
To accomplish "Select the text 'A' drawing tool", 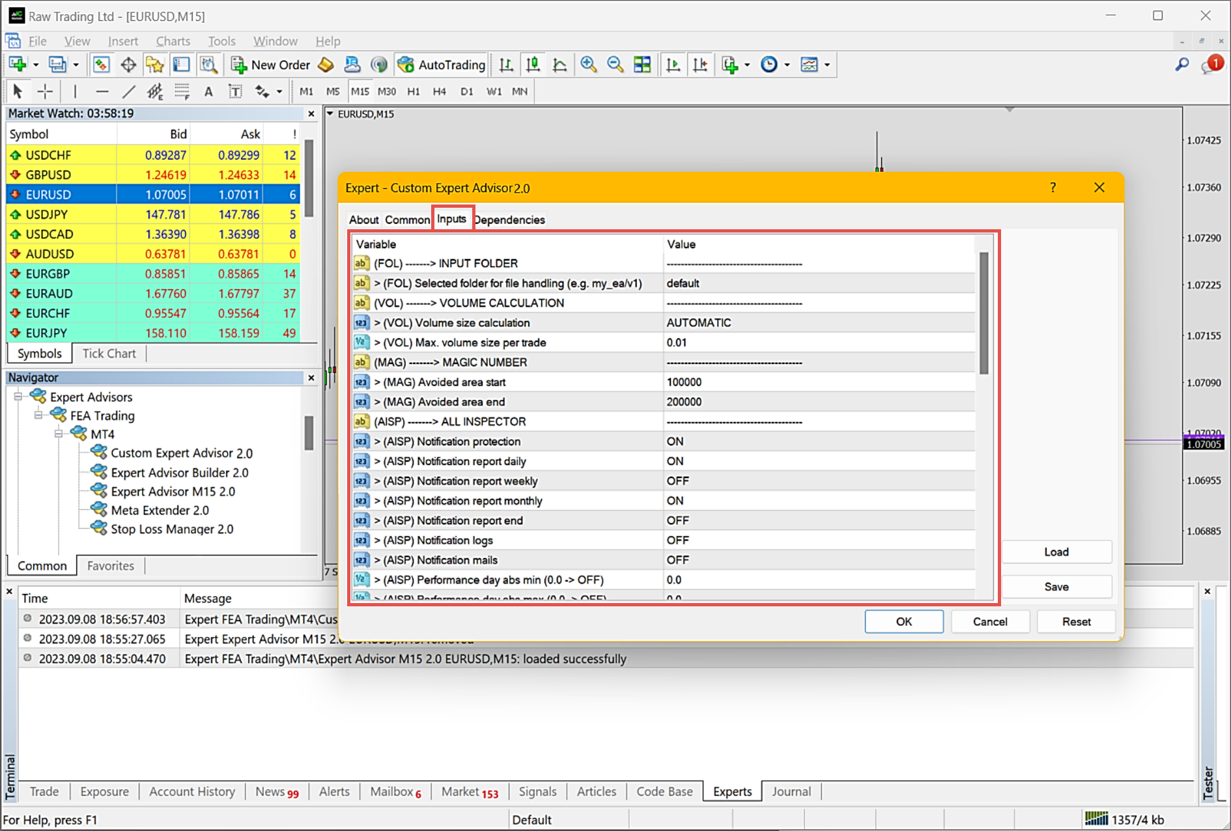I will 208,91.
